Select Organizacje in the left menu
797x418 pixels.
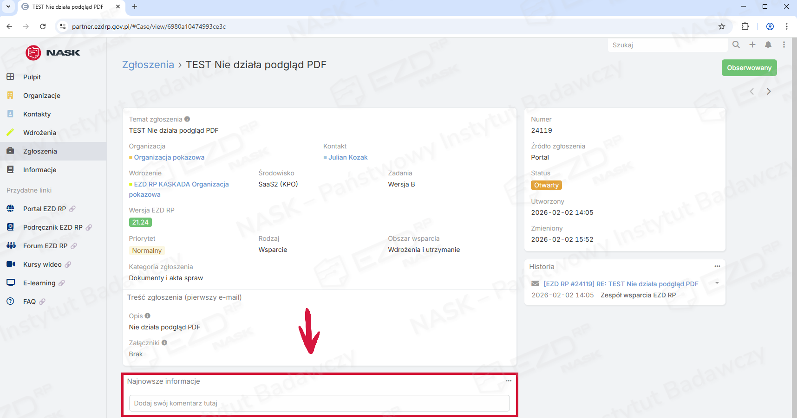click(42, 96)
